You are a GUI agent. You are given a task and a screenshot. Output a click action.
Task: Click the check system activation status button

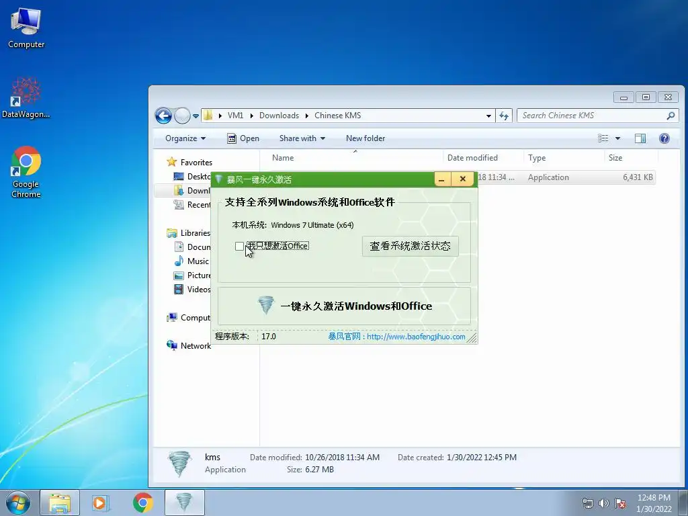pyautogui.click(x=411, y=246)
